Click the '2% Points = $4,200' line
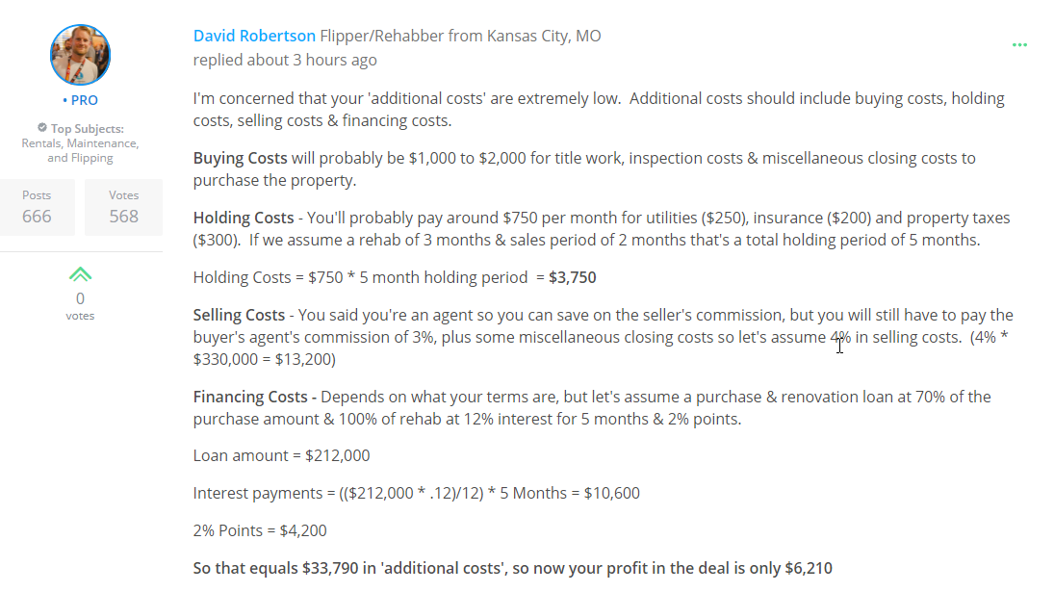This screenshot has height=592, width=1054. (260, 530)
